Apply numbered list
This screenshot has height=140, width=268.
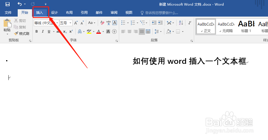[133, 23]
